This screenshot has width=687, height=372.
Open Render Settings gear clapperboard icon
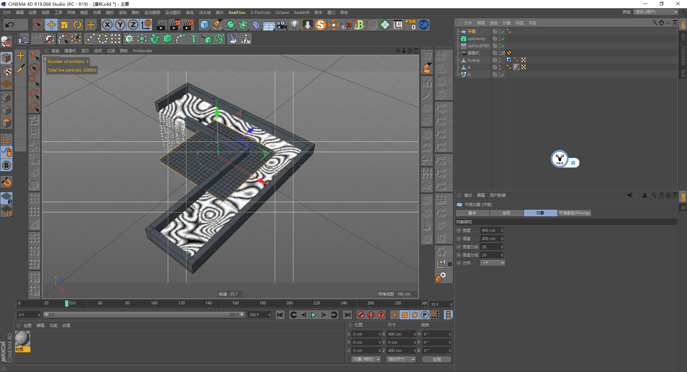click(x=188, y=25)
